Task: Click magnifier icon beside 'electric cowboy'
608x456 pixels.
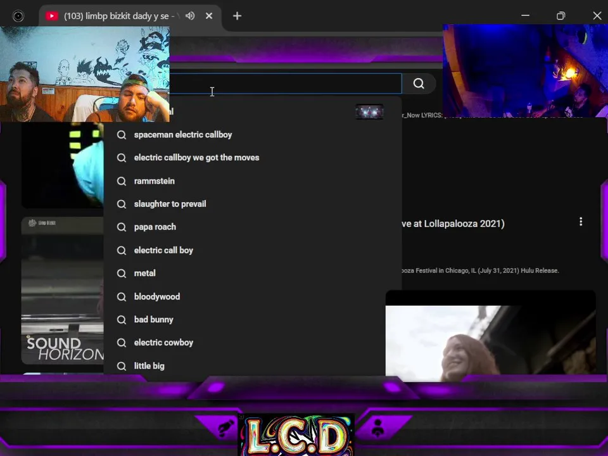Action: pyautogui.click(x=122, y=343)
